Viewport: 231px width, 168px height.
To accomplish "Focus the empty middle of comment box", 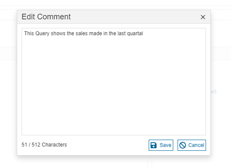I will (114, 85).
